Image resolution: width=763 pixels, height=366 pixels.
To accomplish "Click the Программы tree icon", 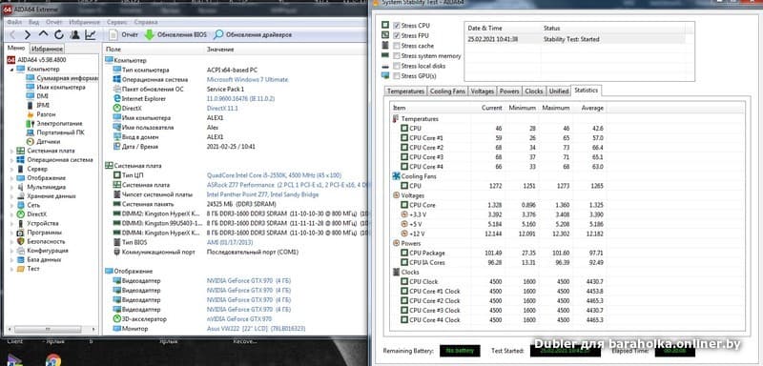I will click(x=20, y=233).
